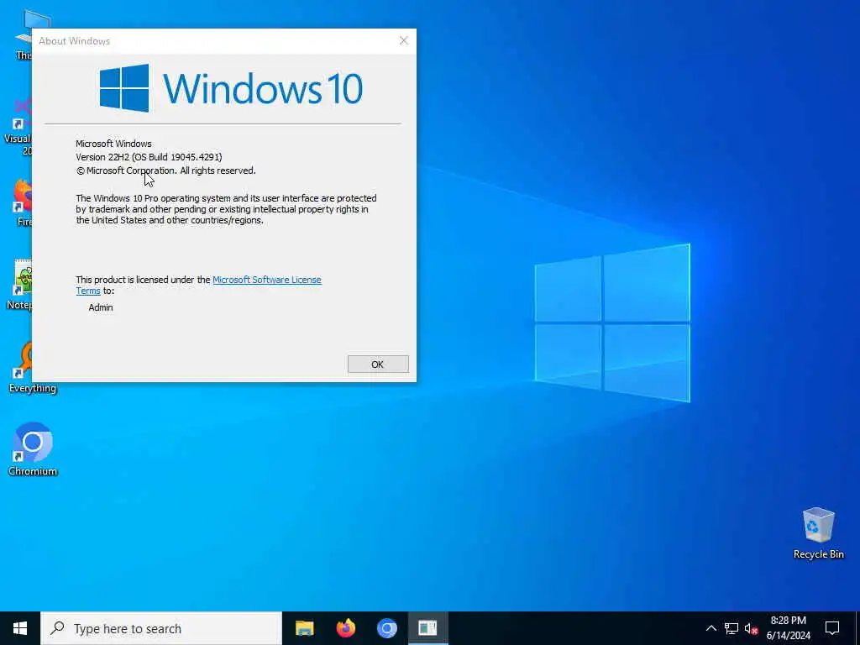Open the Action Center notifications
The width and height of the screenshot is (860, 645).
coord(832,628)
